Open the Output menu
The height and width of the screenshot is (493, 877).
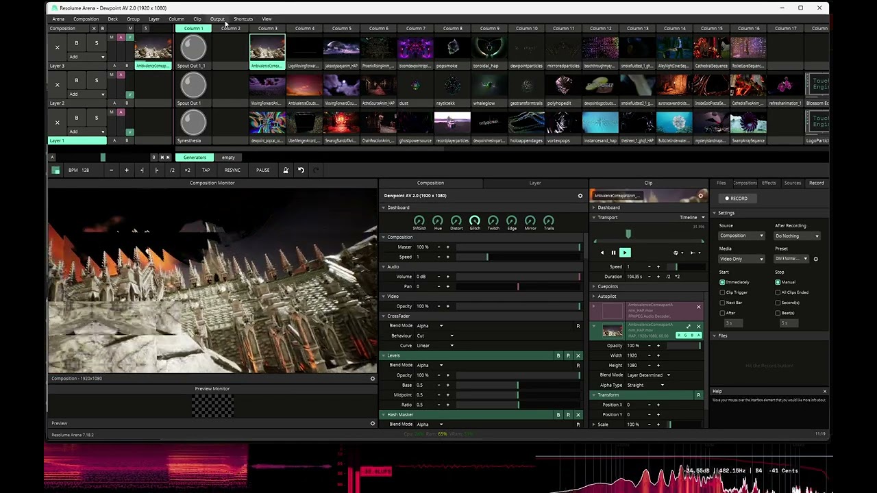tap(217, 19)
